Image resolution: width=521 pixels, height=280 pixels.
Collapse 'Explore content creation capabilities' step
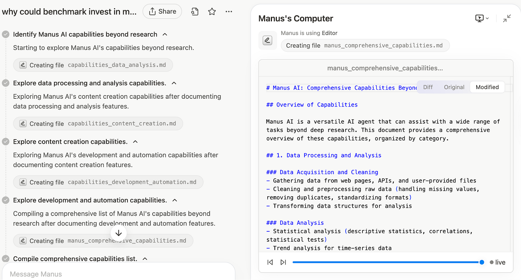point(135,142)
